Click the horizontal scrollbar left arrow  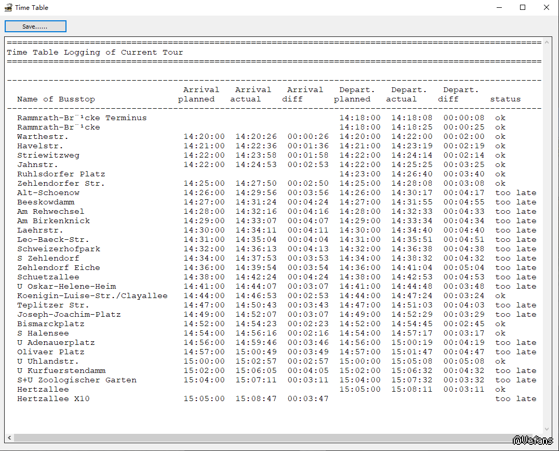[10, 438]
